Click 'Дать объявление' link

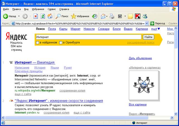pyautogui.click(x=140, y=58)
